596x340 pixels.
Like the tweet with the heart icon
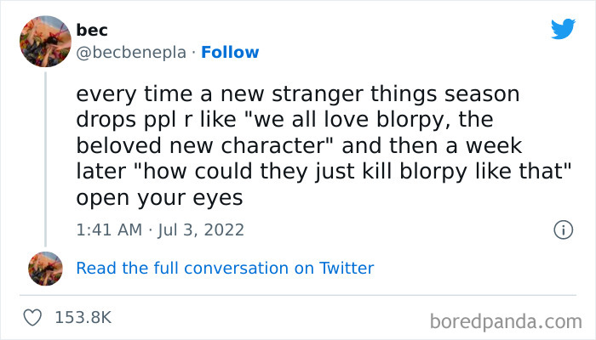click(x=34, y=317)
